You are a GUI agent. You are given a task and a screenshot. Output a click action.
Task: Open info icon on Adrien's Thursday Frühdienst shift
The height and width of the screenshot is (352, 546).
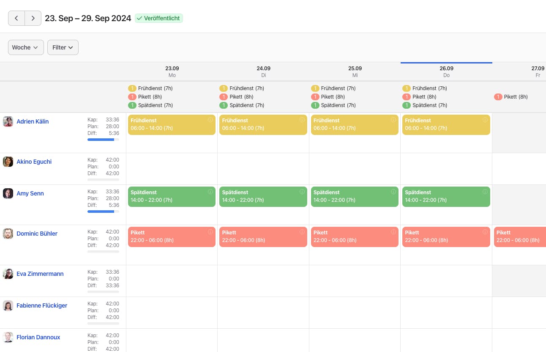tap(485, 120)
